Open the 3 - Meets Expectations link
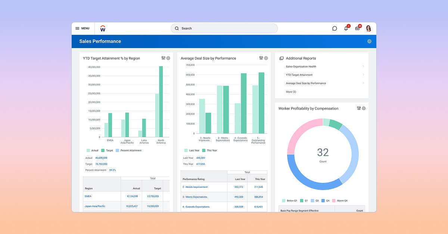This screenshot has height=234, width=448. (x=195, y=197)
